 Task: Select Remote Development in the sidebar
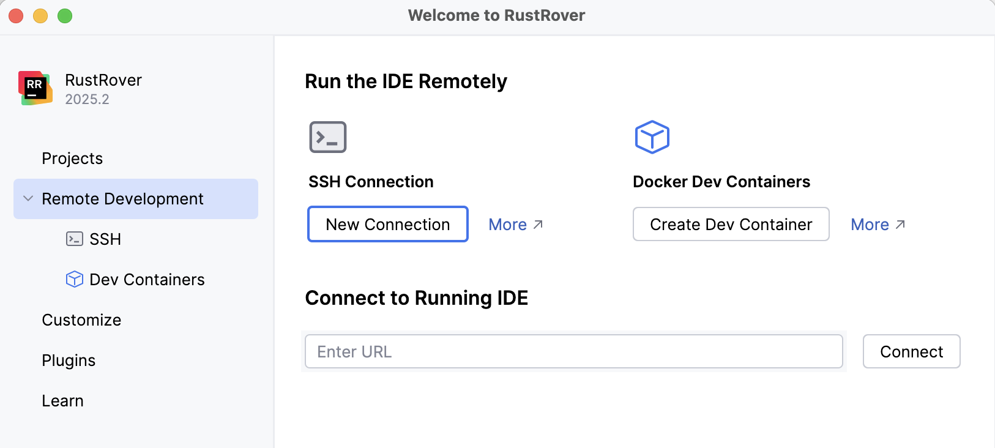point(122,199)
